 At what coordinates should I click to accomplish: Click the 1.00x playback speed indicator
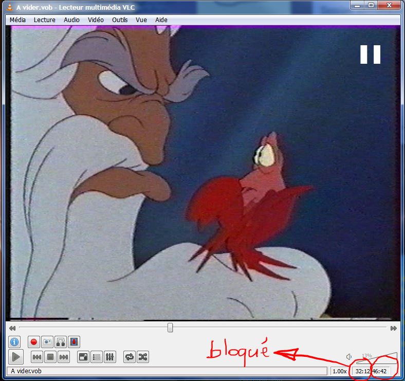[339, 371]
